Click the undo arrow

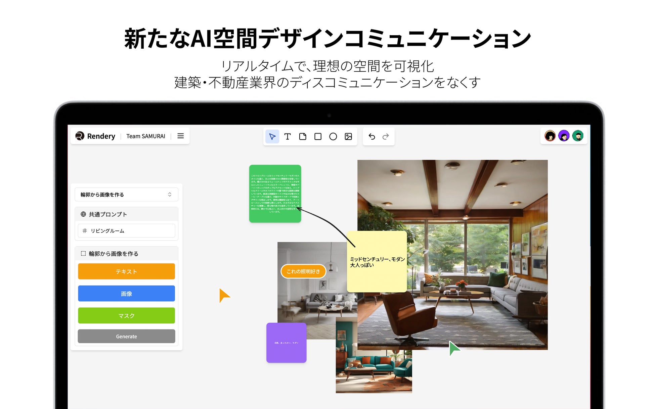(372, 137)
